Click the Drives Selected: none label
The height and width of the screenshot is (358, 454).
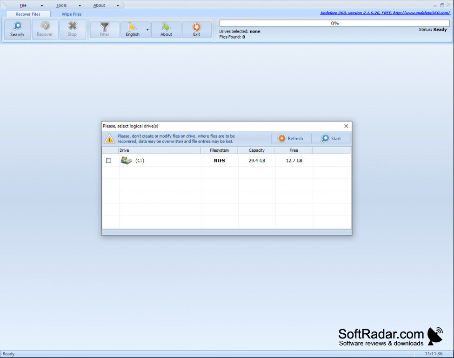coord(240,31)
